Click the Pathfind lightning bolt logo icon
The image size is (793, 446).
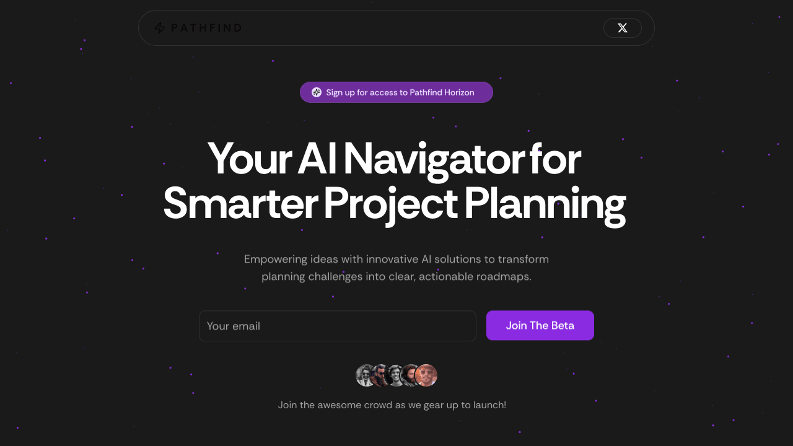(160, 27)
